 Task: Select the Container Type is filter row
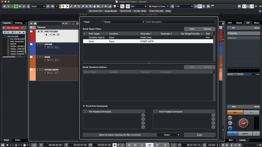[x=148, y=38]
